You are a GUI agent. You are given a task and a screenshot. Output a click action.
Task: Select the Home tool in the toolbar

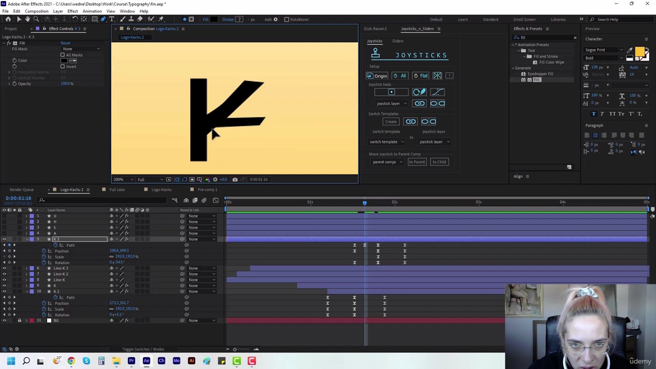pos(8,19)
